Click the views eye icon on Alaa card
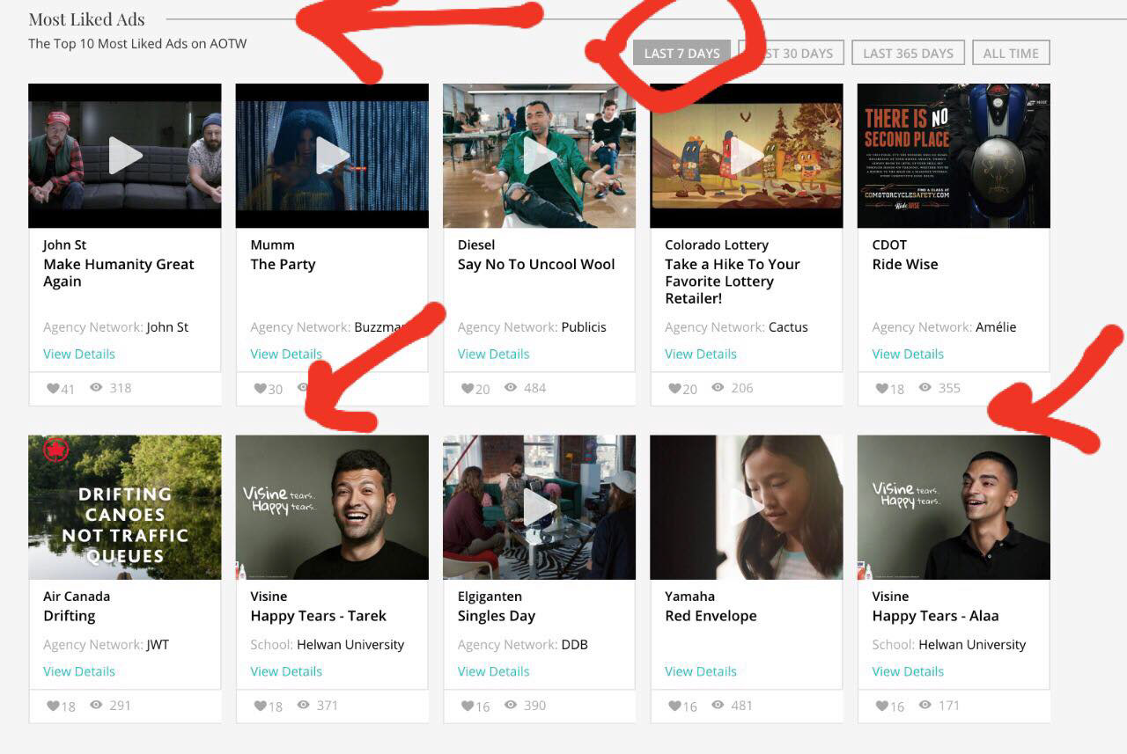The width and height of the screenshot is (1127, 754). [x=925, y=705]
